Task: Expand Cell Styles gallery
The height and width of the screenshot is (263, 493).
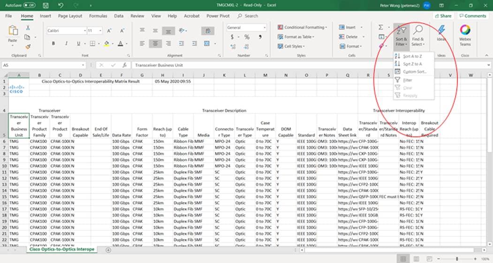Action: (291, 46)
